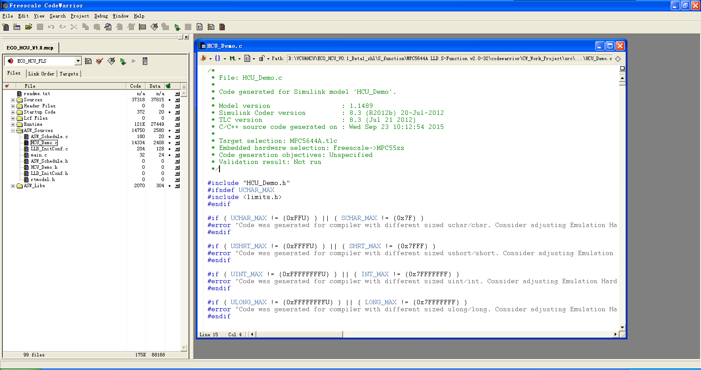Click the Debug bug icon in project toolbar

(123, 61)
